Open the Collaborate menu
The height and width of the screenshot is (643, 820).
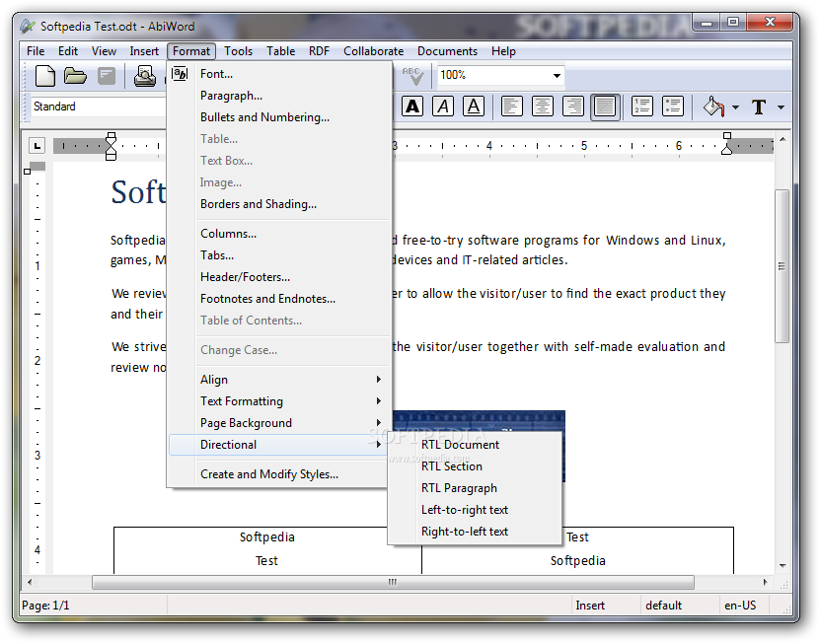click(373, 51)
